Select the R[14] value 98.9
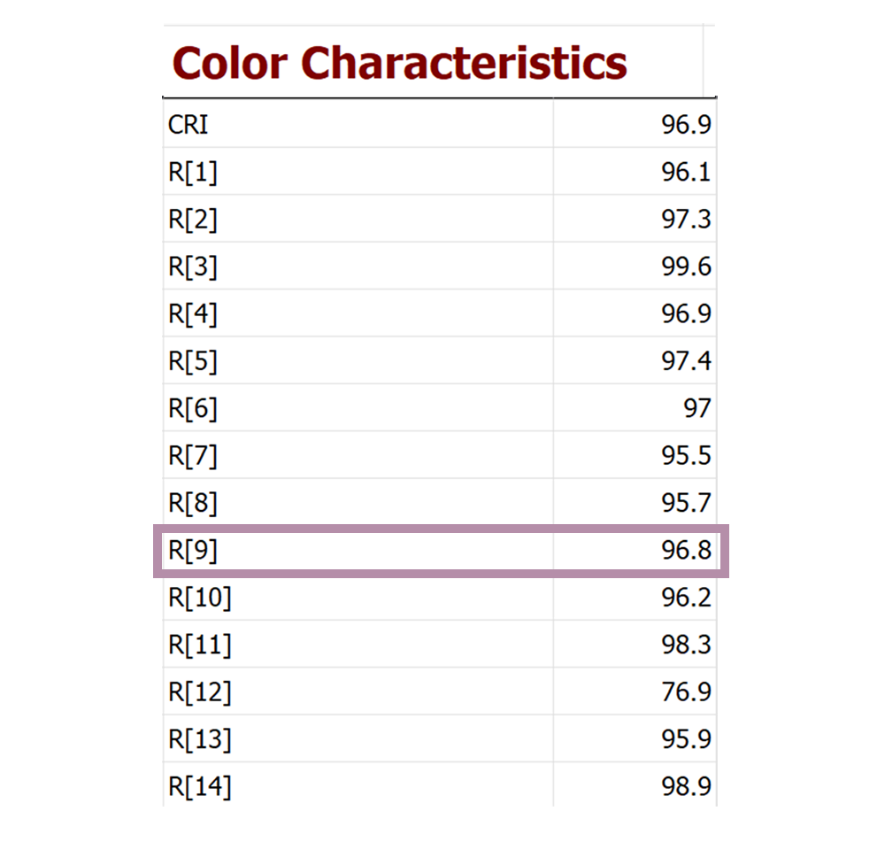This screenshot has width=885, height=842. [686, 786]
